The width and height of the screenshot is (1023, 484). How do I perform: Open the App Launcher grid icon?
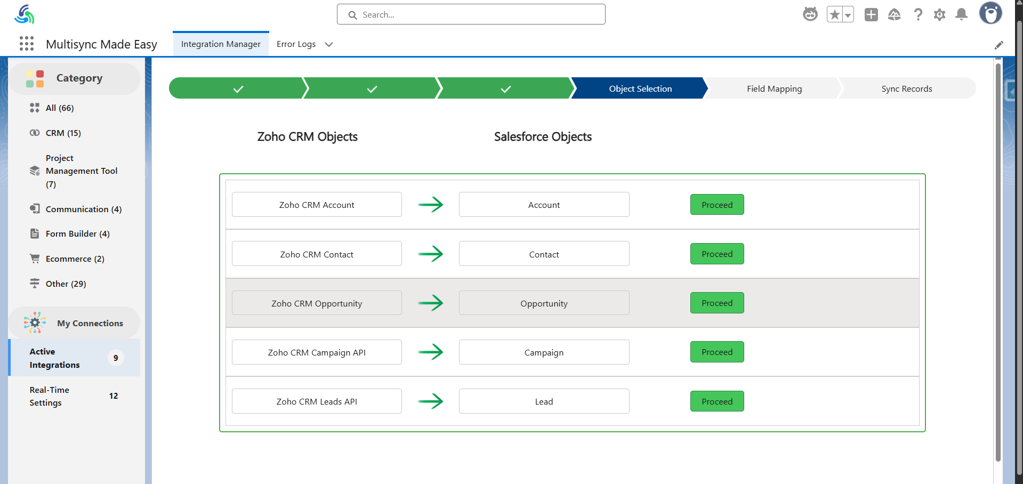(x=27, y=44)
